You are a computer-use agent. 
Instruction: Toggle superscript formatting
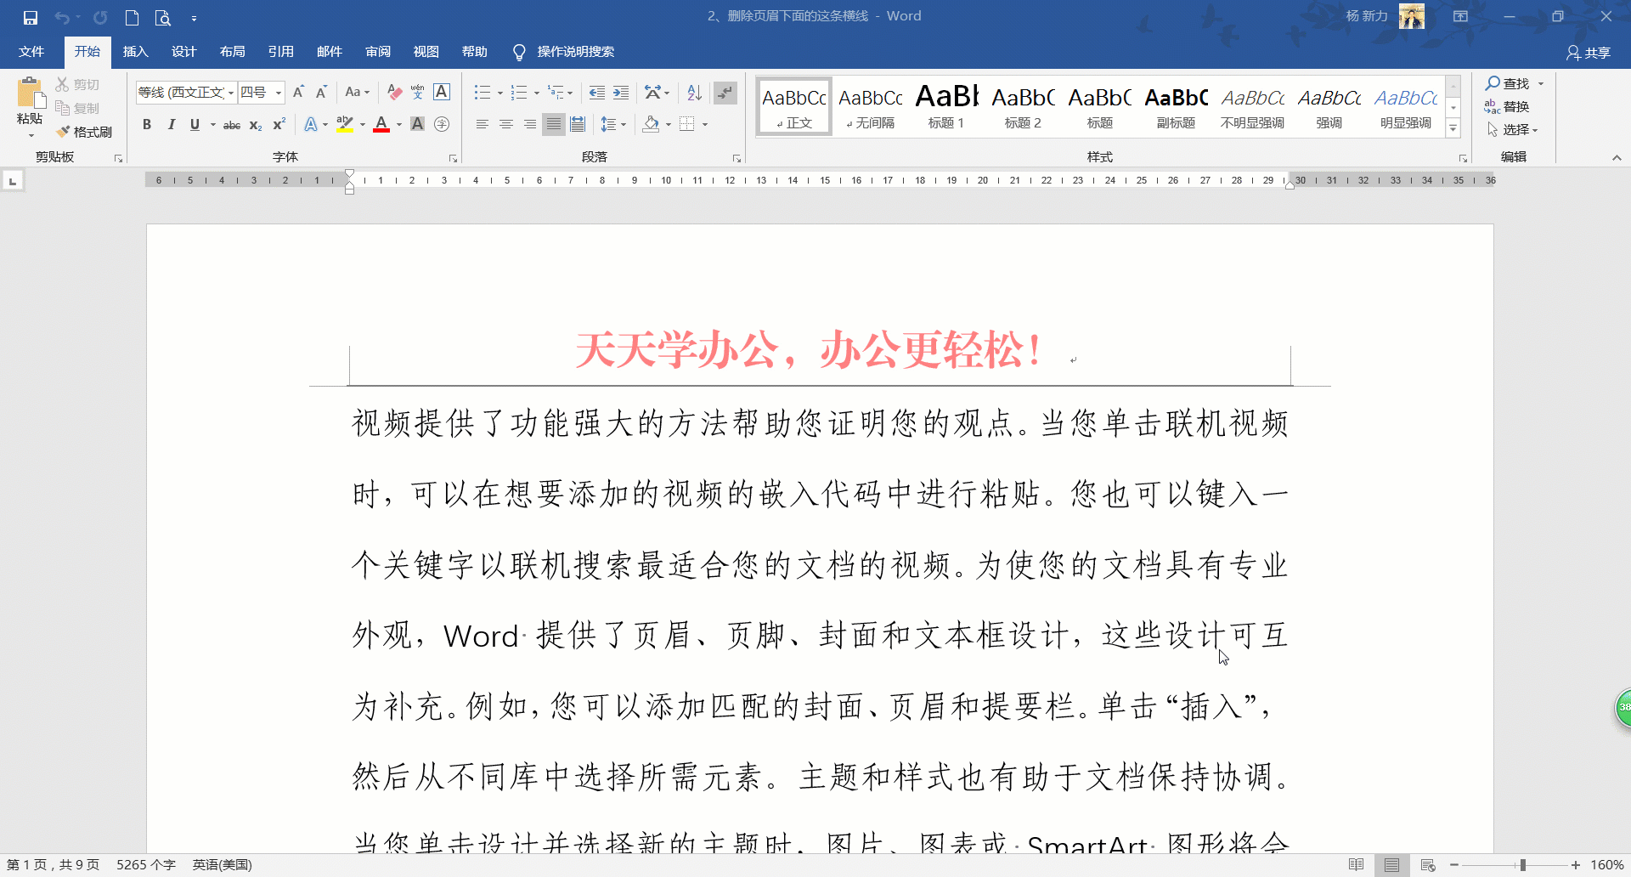pos(279,124)
